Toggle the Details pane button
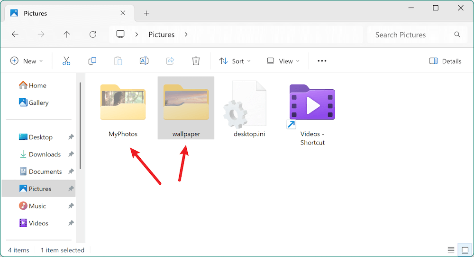Viewport: 474px width, 257px height. coord(445,61)
